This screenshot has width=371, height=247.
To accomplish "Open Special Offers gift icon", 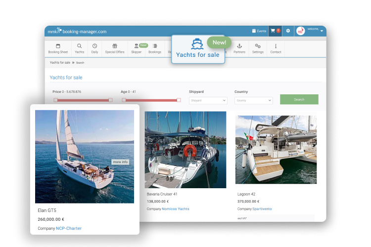I will 115,46.
